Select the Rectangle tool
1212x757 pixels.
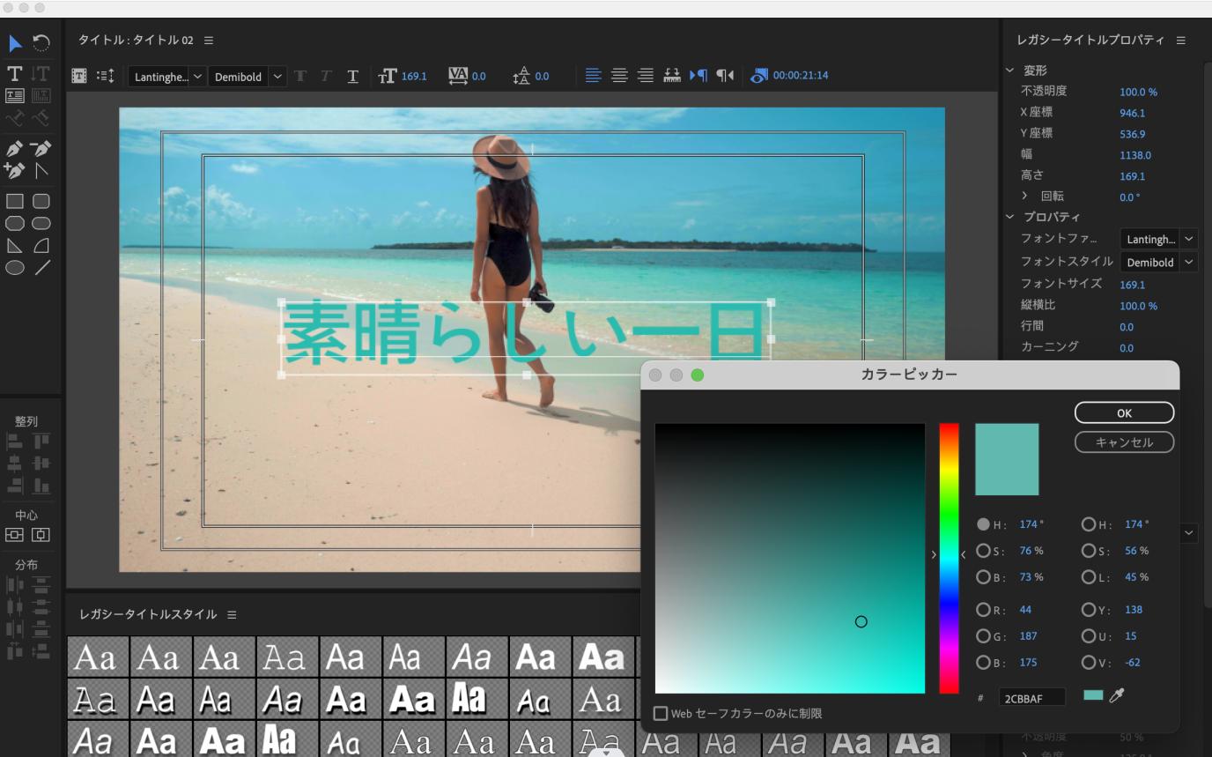coord(15,201)
